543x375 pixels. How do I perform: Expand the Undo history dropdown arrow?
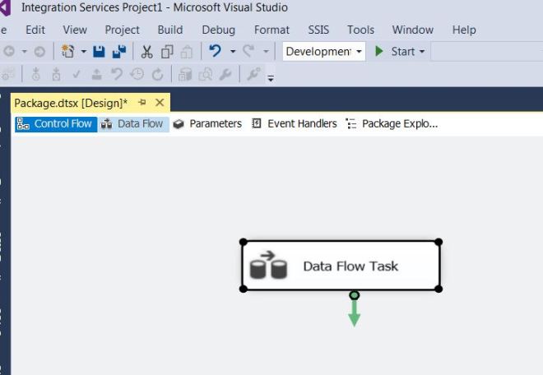(232, 52)
